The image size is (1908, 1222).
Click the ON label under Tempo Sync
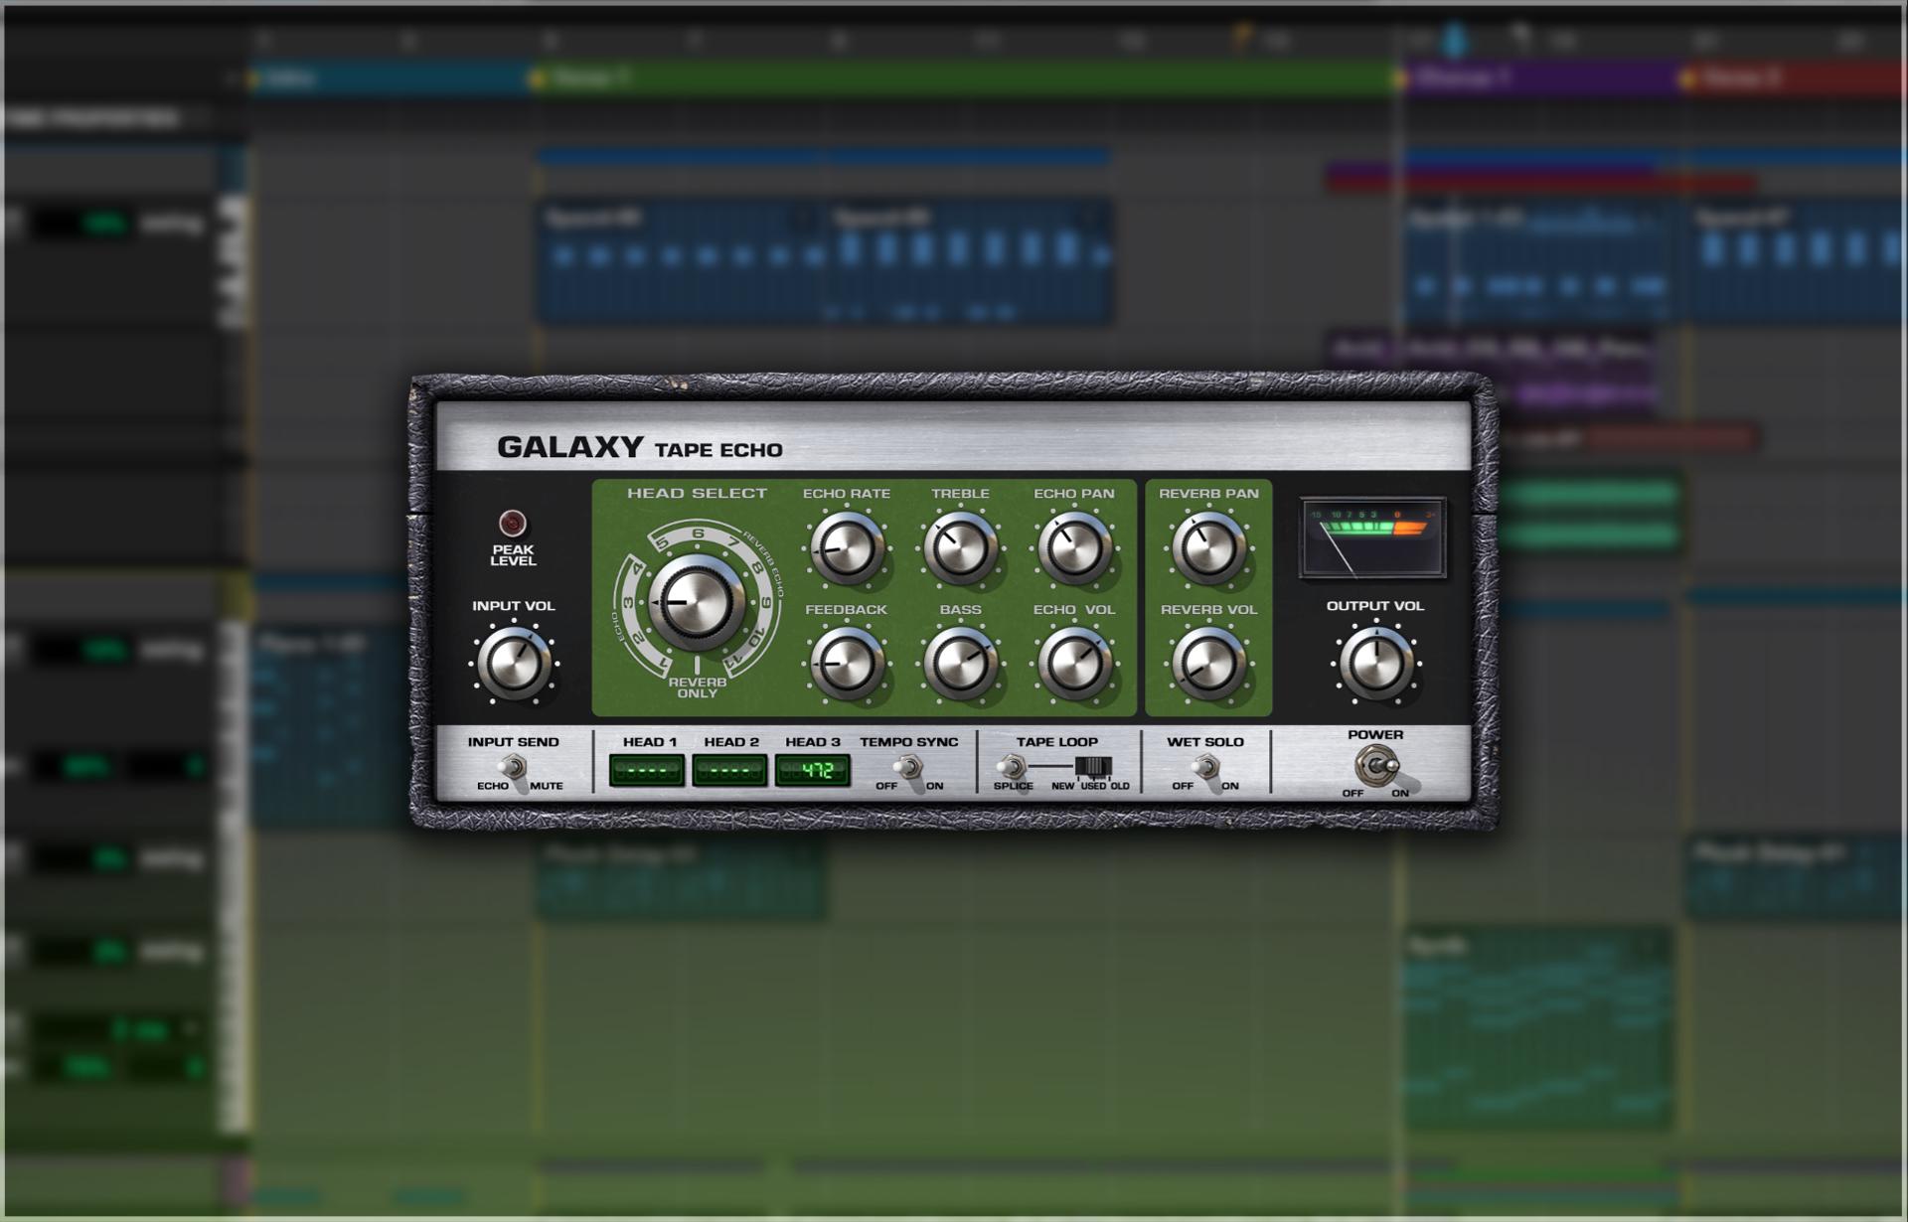(x=934, y=786)
